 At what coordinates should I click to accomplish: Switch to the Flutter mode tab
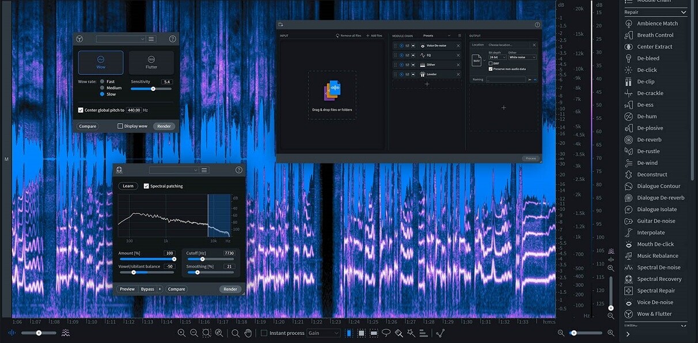point(151,62)
